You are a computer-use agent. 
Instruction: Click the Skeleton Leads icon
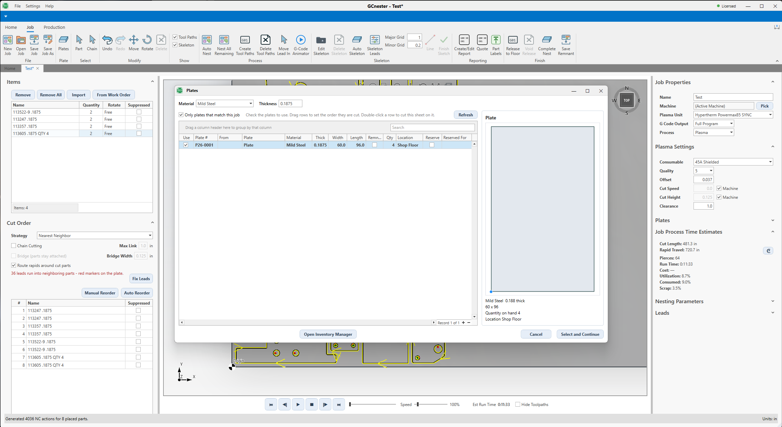pos(375,45)
